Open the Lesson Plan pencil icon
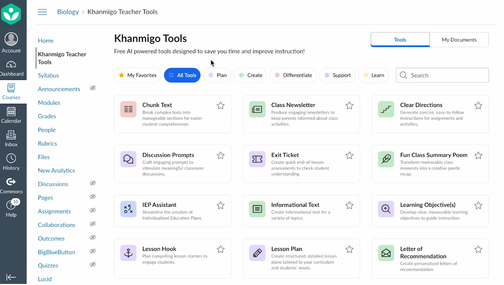Viewport: 504px width, 285px height. tap(257, 253)
